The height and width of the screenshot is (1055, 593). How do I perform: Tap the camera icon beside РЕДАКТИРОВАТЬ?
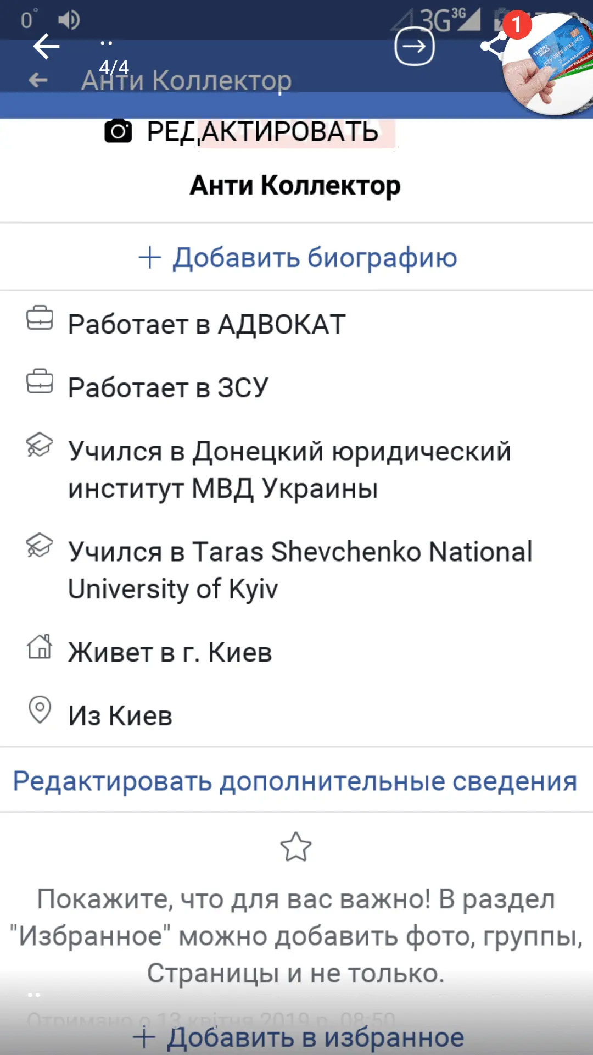(118, 132)
